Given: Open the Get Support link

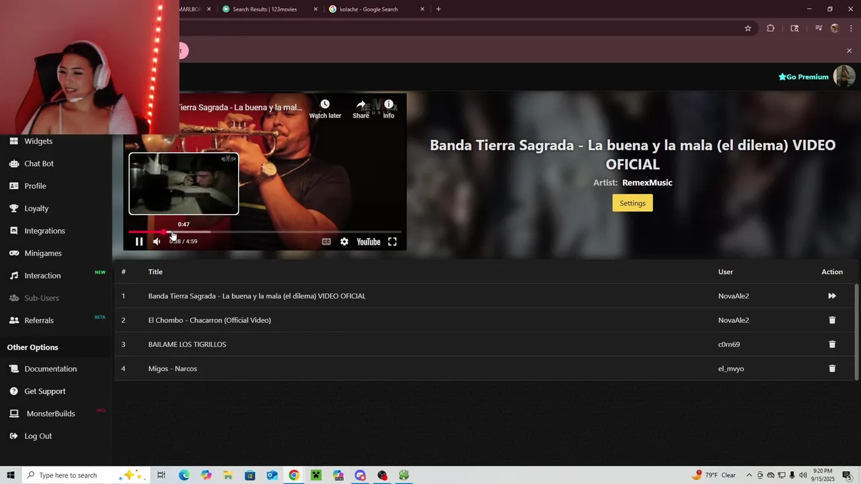Looking at the screenshot, I should 45,391.
